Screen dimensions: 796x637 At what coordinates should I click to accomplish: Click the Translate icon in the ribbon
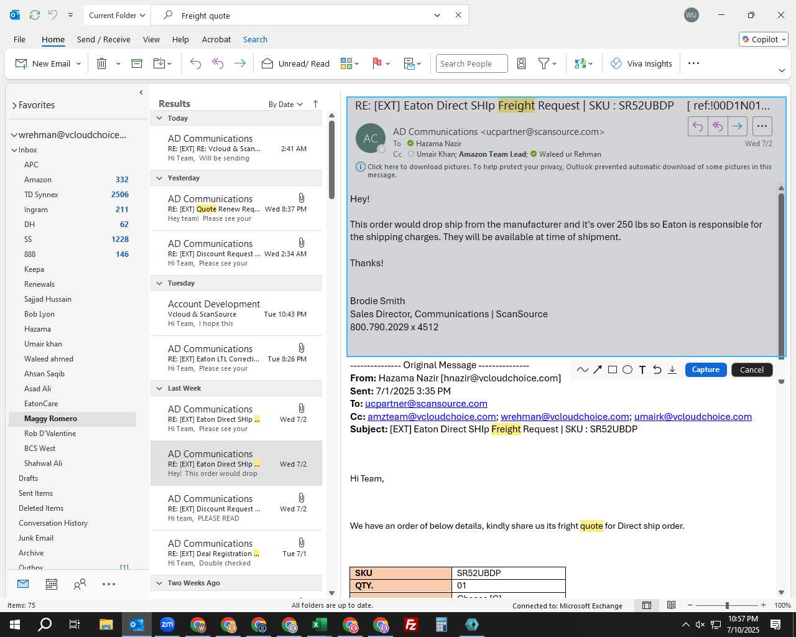(580, 63)
